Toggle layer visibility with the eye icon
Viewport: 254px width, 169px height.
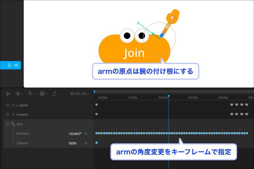pos(16,65)
